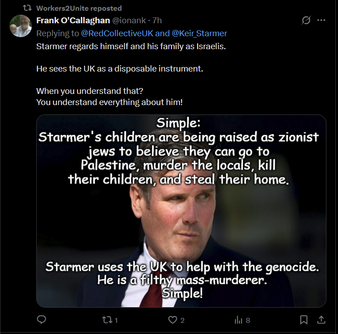Click the small repost icon above the post
The image size is (338, 334).
tap(27, 8)
